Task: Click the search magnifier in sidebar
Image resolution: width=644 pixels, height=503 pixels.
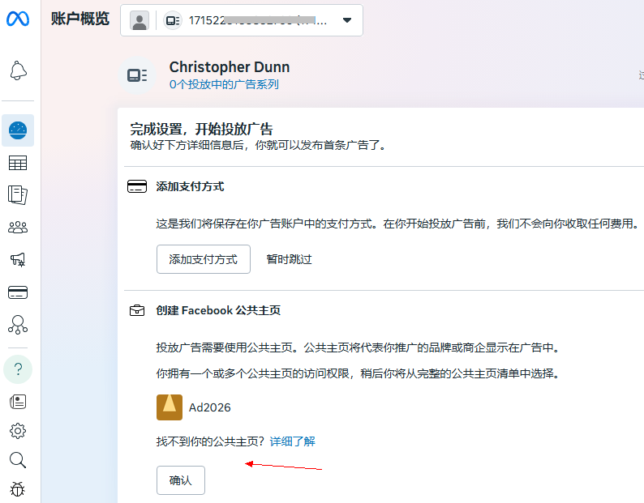Action: point(18,460)
